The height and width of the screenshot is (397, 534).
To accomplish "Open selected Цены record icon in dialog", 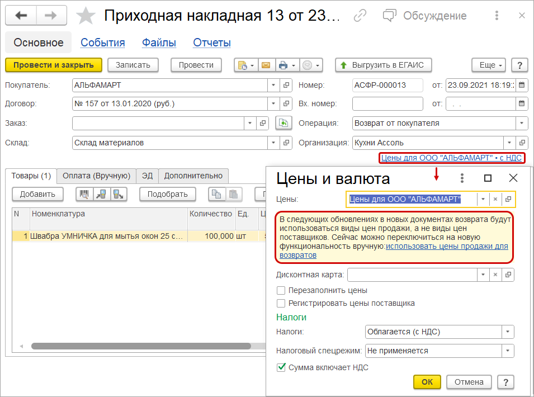I will point(508,199).
